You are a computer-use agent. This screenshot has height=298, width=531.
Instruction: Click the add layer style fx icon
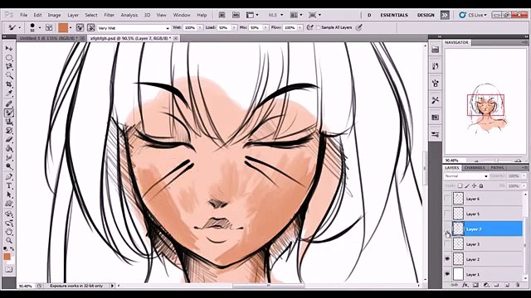click(x=465, y=285)
